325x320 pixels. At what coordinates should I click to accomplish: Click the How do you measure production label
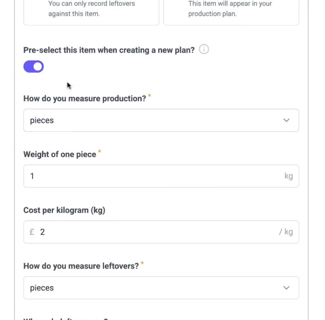point(84,99)
